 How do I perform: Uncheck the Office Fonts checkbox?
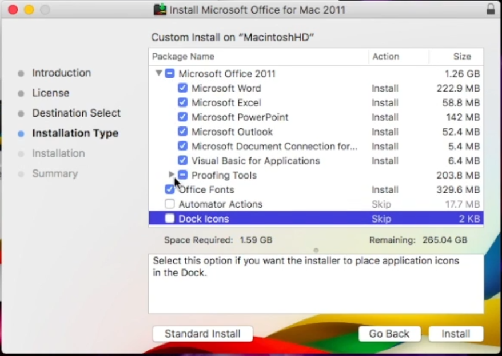point(170,189)
